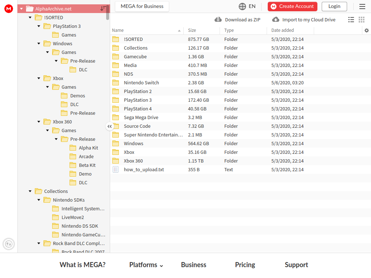The height and width of the screenshot is (278, 371).
Task: Select Intelligent System… folder in tree
Action: (83, 209)
